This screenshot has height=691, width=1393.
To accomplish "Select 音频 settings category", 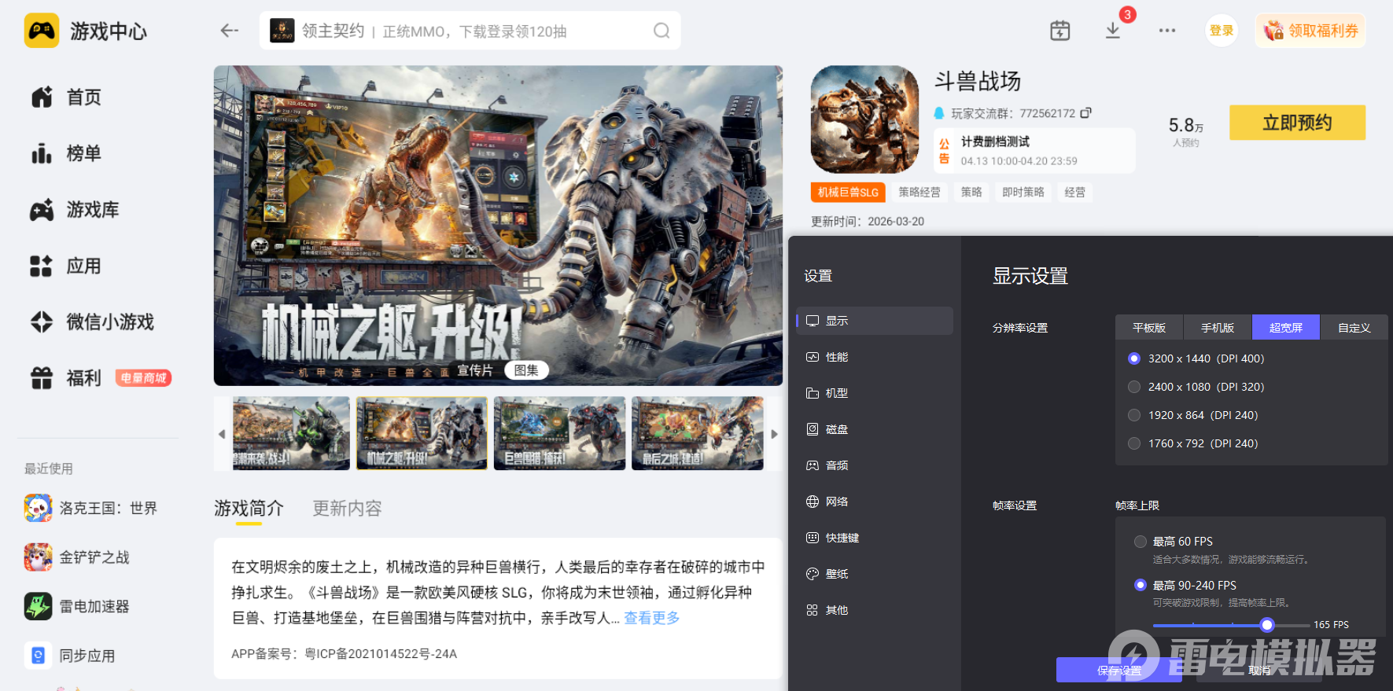I will point(875,465).
